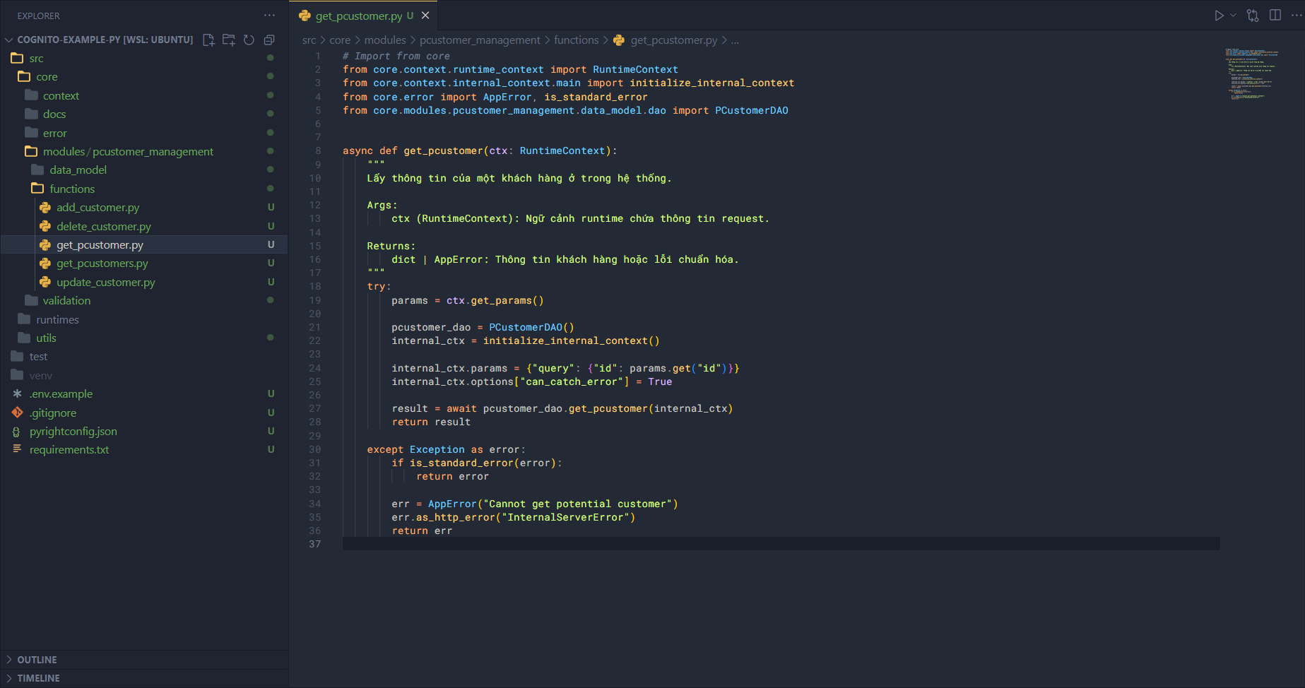Split the editor to the right
The image size is (1305, 688).
tap(1275, 16)
